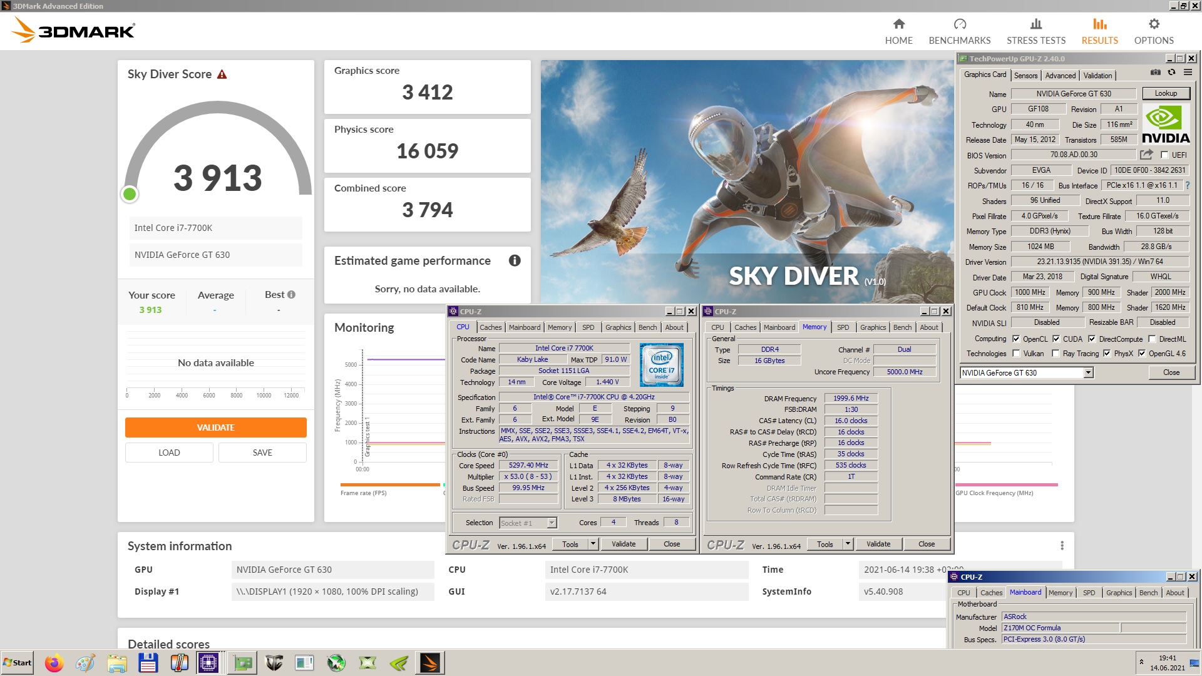Select SPD tab in Memory CPU-Z window
1202x676 pixels.
[843, 327]
